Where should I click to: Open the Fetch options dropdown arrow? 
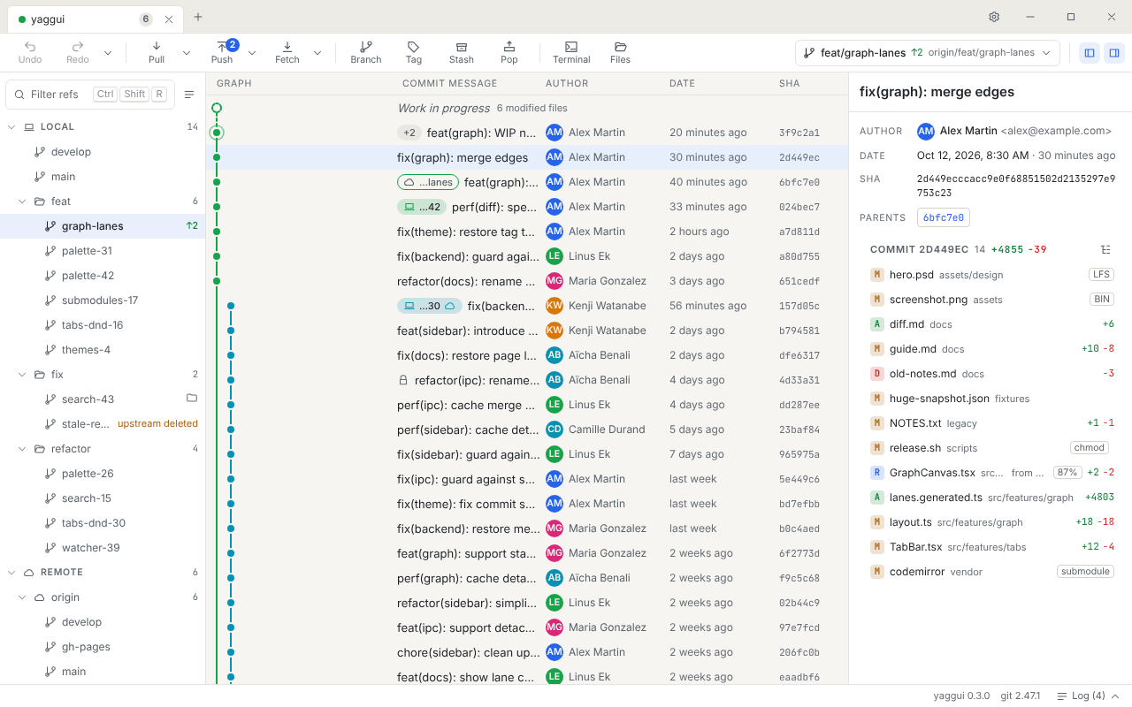coord(317,53)
